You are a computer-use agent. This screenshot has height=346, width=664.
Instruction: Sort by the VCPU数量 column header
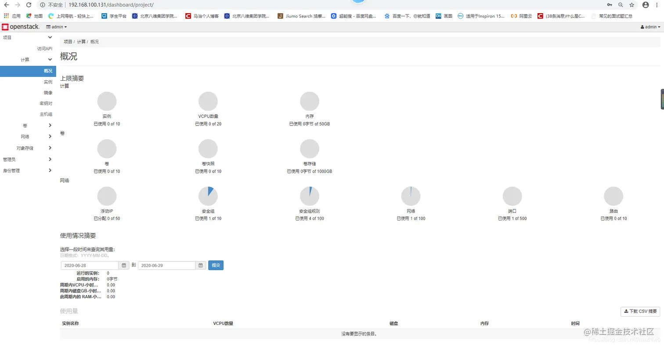(223, 324)
